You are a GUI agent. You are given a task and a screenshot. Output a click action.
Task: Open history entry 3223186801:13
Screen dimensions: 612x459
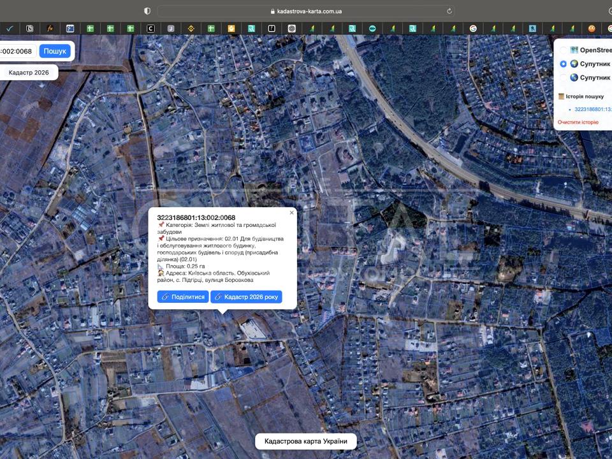click(593, 109)
